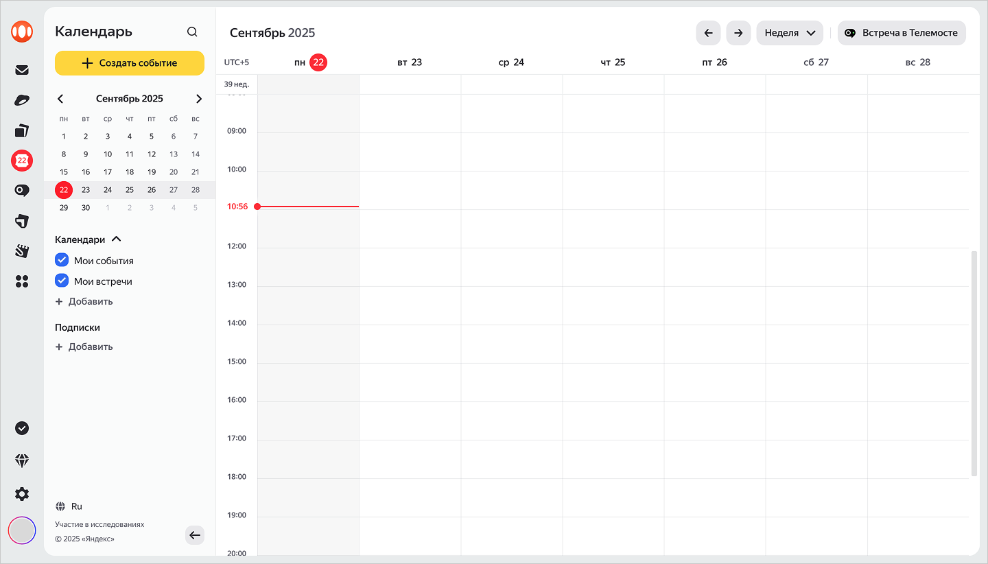Open Yandex Mail from the sidebar envelope icon
This screenshot has height=564, width=988.
(22, 70)
